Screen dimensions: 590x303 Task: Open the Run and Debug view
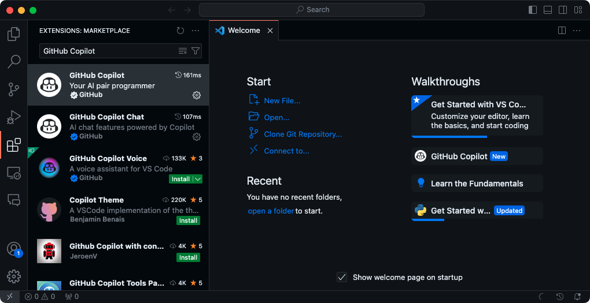(13, 117)
